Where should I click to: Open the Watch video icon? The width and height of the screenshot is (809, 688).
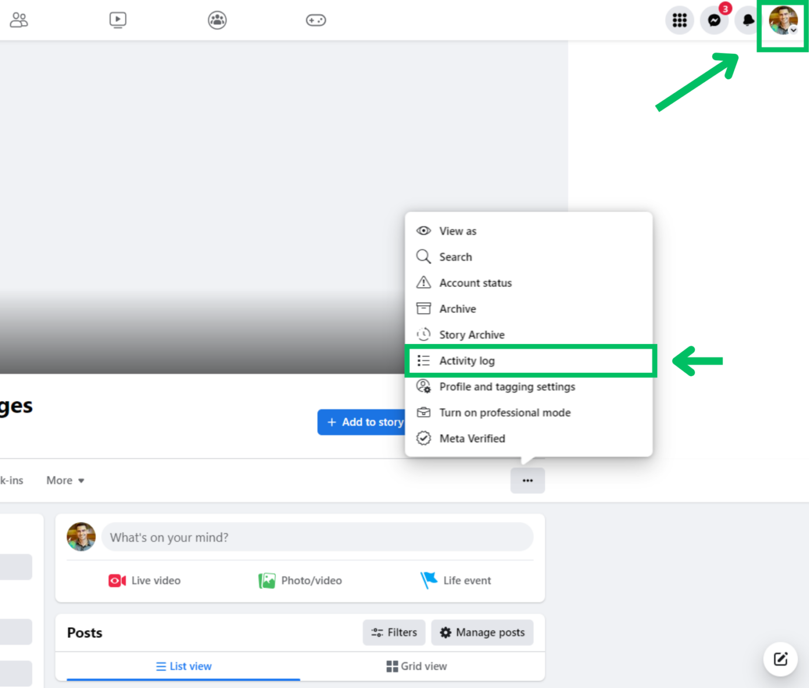coord(117,20)
